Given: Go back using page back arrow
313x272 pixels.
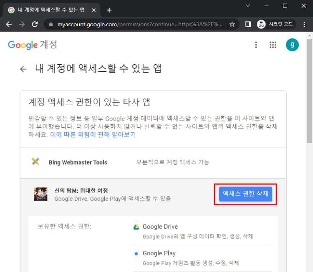Looking at the screenshot, I should [x=23, y=69].
